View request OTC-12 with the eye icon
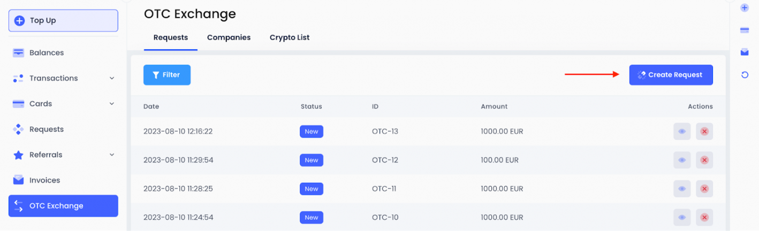Image resolution: width=759 pixels, height=231 pixels. coord(682,160)
